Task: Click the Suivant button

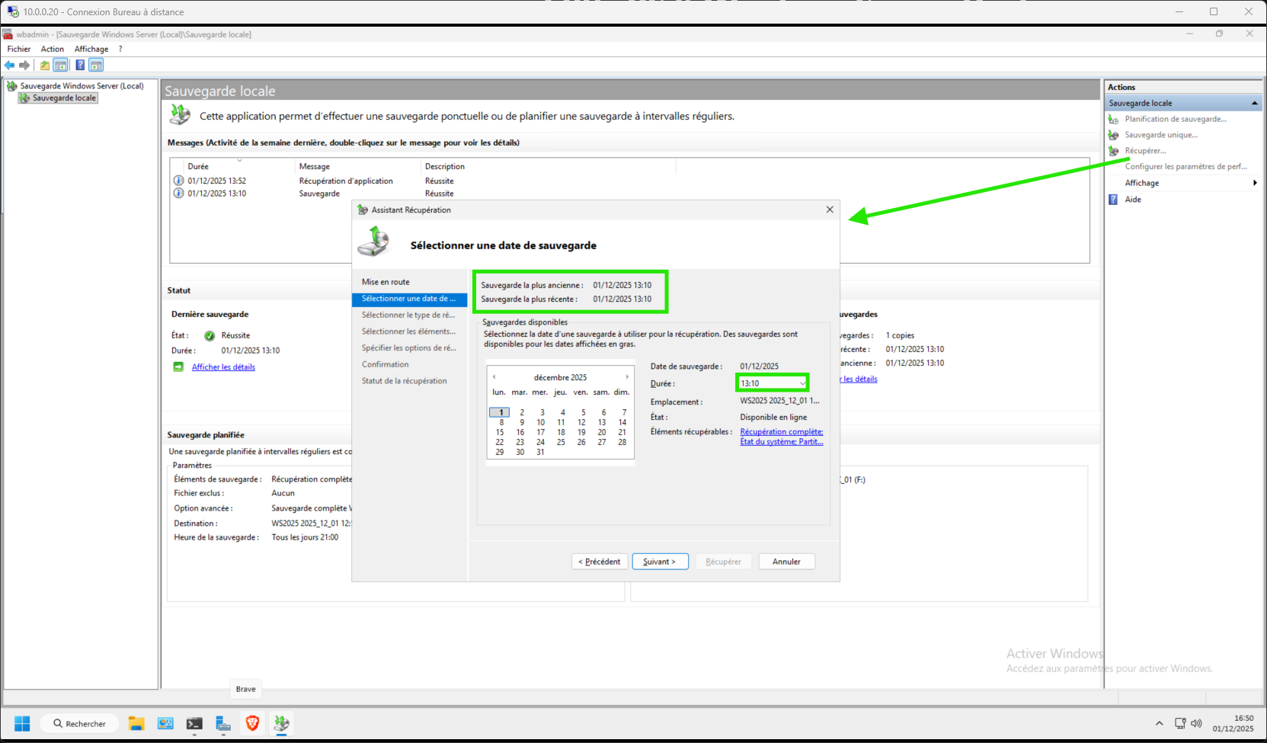Action: coord(660,562)
